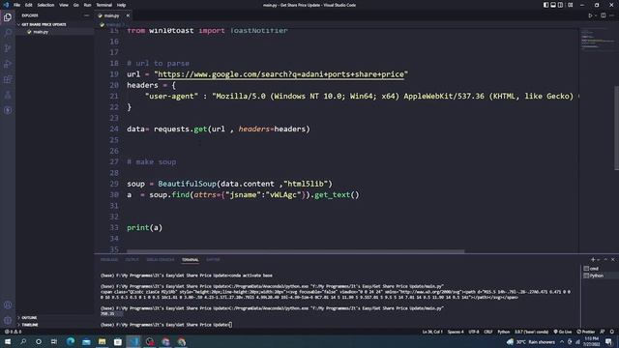Screen dimensions: 619x348
Task: Click the VS Code logo in title bar
Action: 6,5
